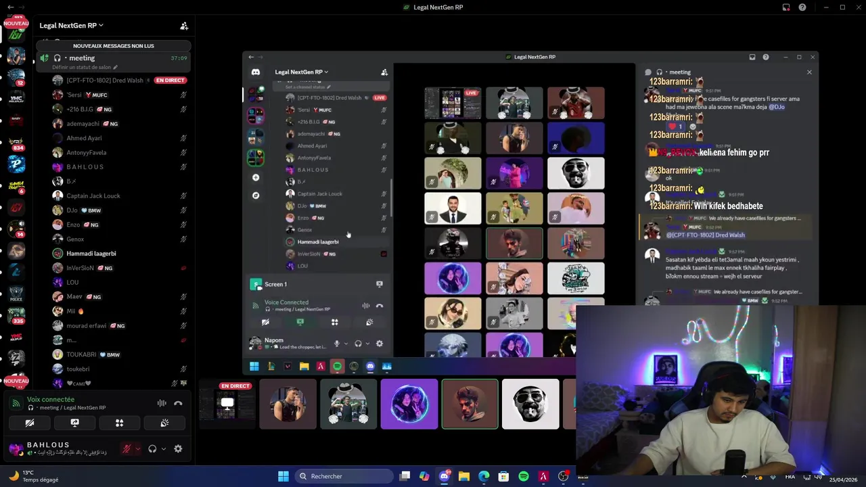Click the @DJo mention in the chat
The width and height of the screenshot is (866, 487).
point(778,107)
